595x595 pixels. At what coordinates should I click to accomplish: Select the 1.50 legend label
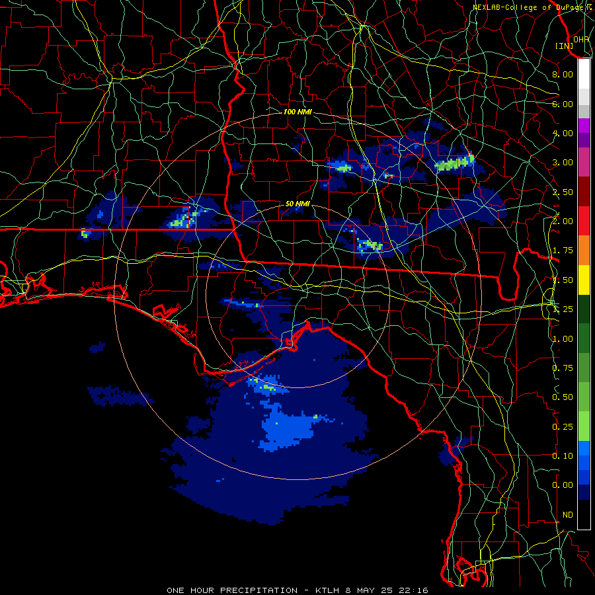tap(563, 280)
